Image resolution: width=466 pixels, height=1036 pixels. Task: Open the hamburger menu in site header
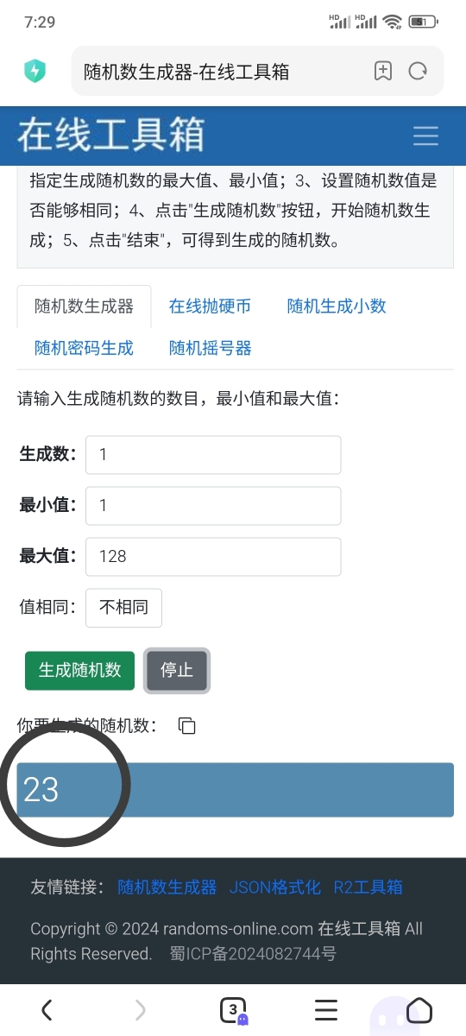point(425,136)
